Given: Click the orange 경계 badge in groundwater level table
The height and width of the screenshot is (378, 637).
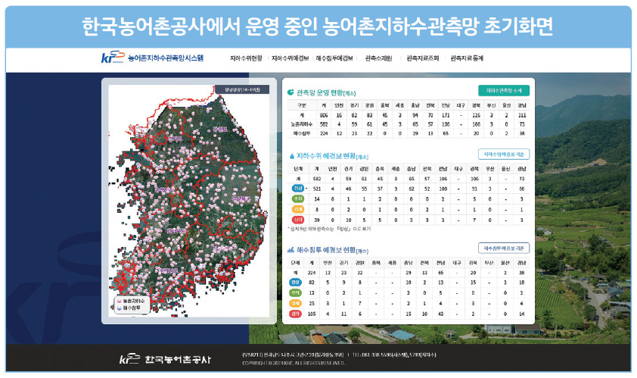Looking at the screenshot, I should [x=298, y=209].
